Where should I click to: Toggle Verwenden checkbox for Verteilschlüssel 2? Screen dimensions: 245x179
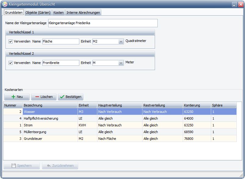(11, 63)
